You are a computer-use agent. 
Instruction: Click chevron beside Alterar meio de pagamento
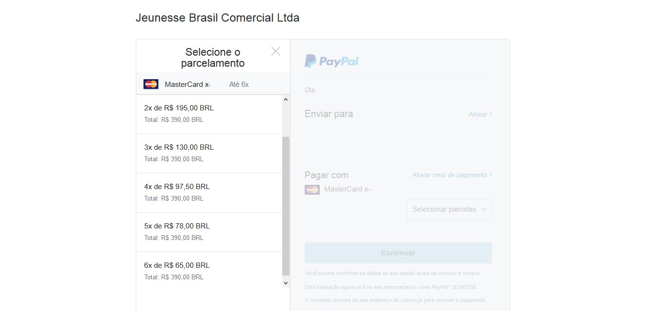click(x=490, y=175)
